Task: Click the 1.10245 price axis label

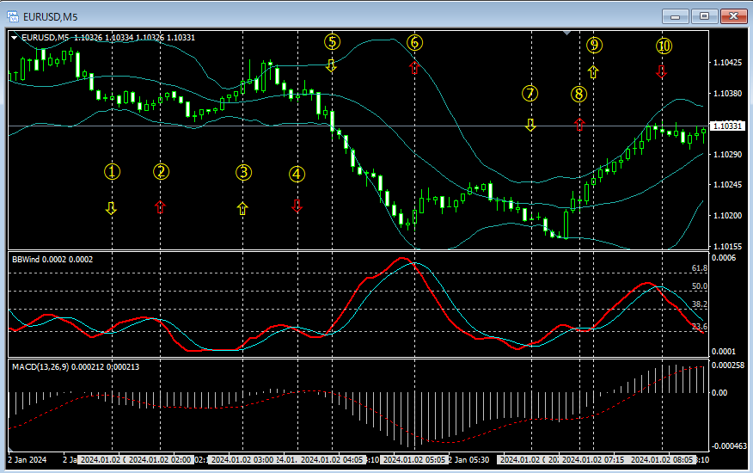Action: (727, 185)
